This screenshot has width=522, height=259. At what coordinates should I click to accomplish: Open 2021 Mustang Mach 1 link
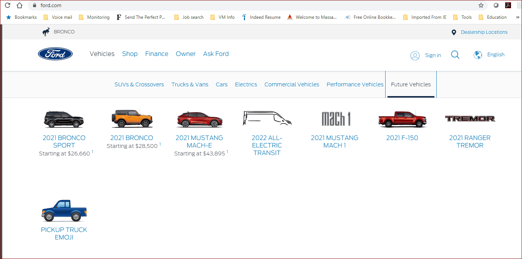(334, 142)
